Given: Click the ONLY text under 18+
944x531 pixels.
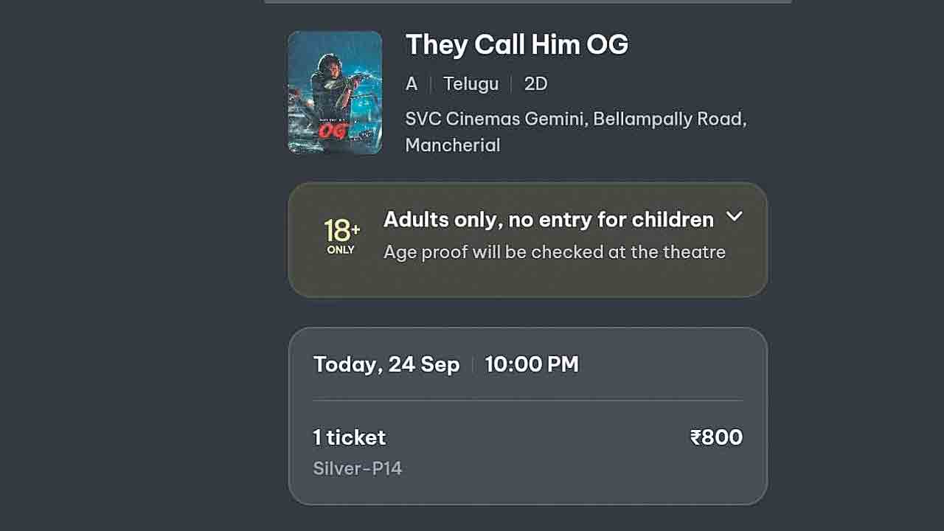Looking at the screenshot, I should (341, 250).
